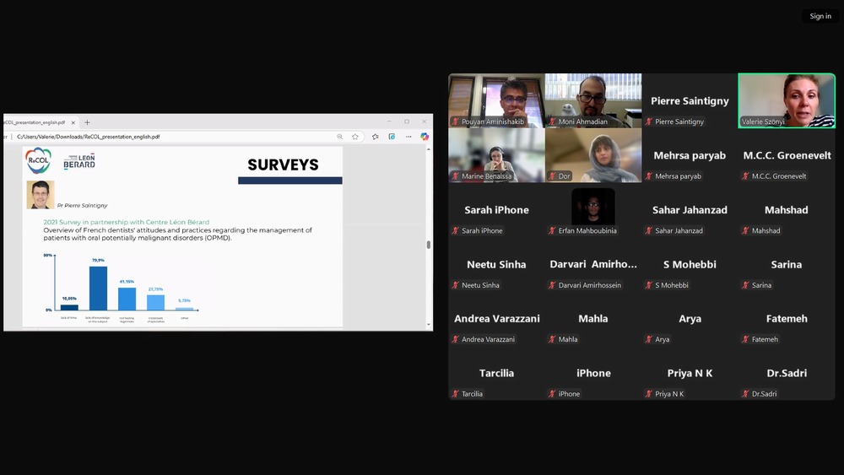Image resolution: width=844 pixels, height=475 pixels.
Task: Click muted mic icon beside Neetu Sinha
Action: (x=456, y=285)
